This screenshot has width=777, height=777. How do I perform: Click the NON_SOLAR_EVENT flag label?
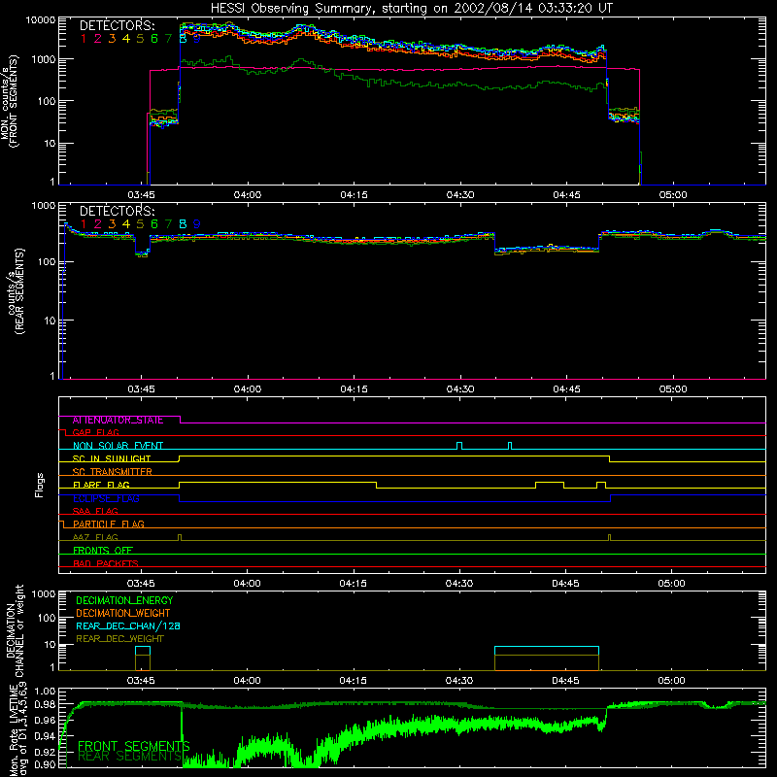[118, 446]
